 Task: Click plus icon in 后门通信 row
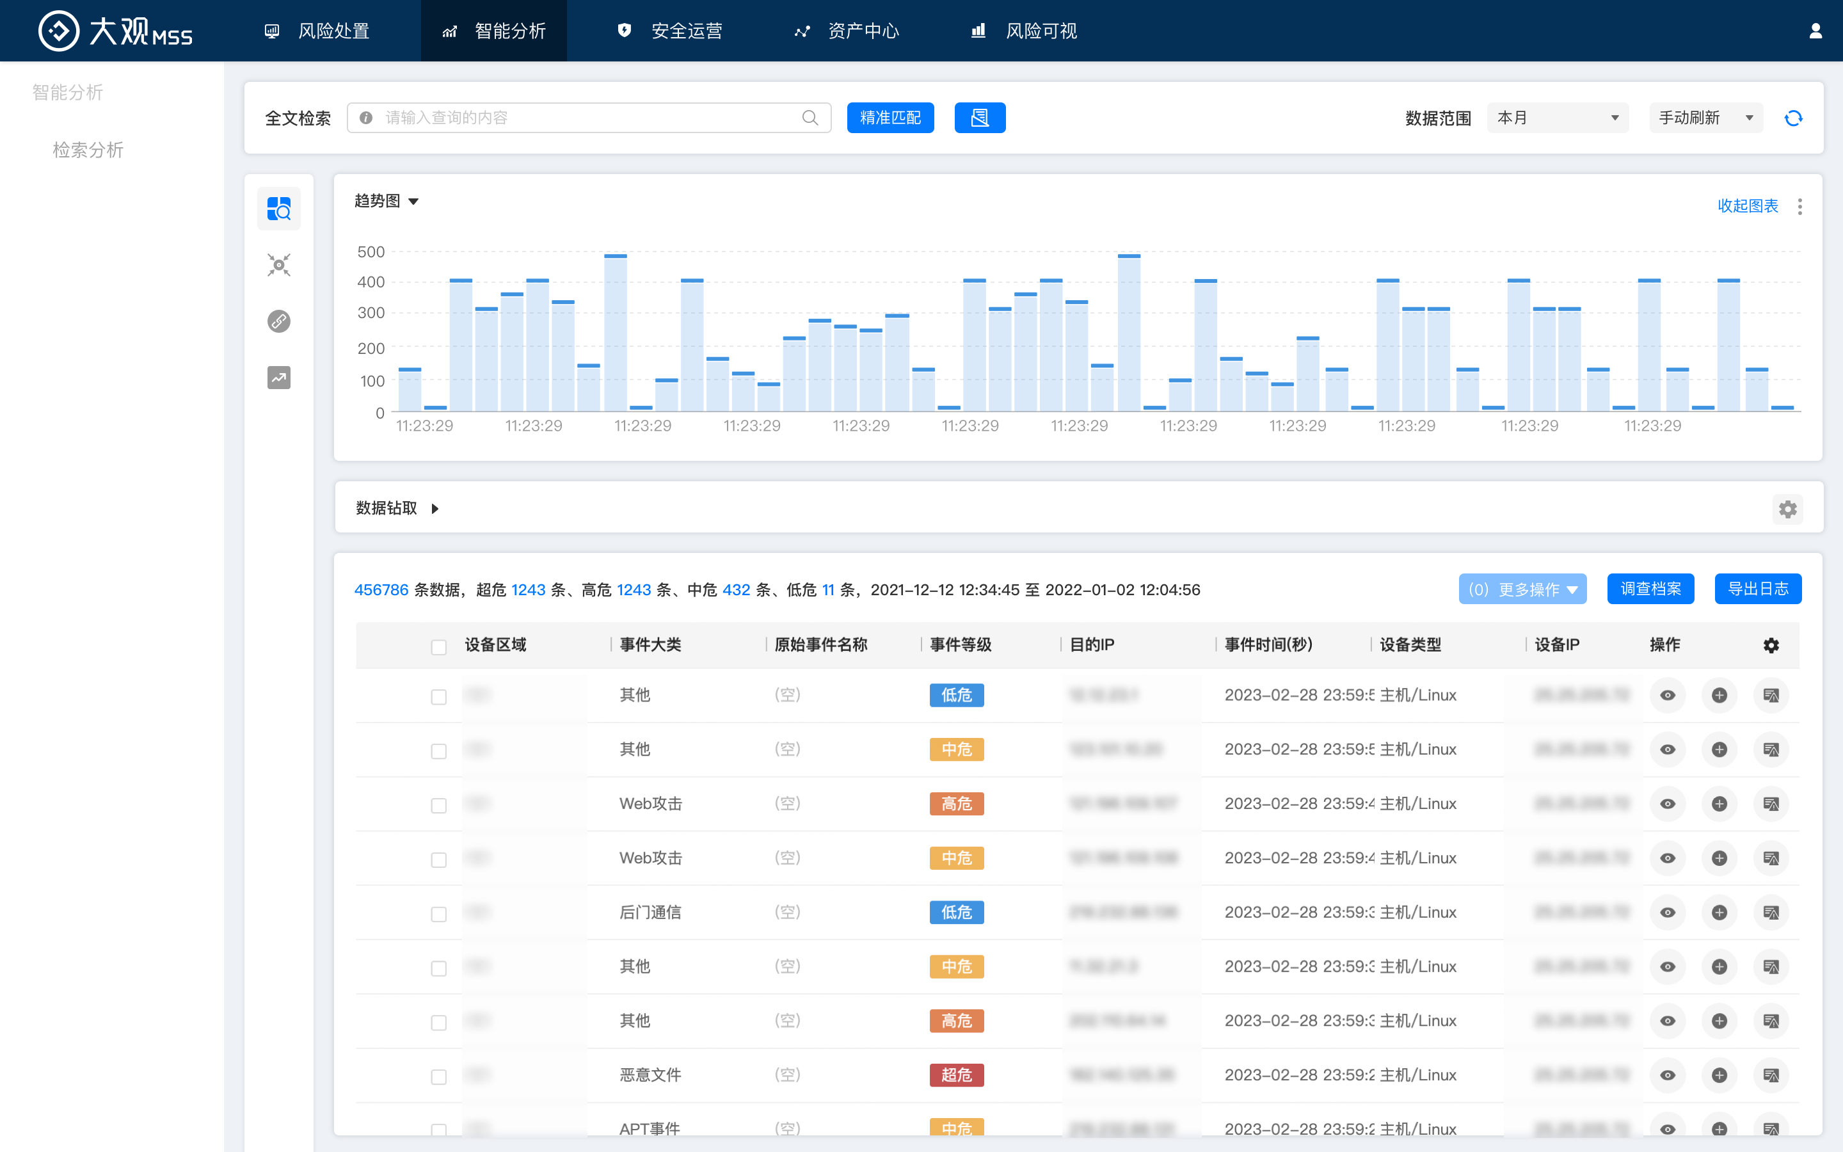1719,913
